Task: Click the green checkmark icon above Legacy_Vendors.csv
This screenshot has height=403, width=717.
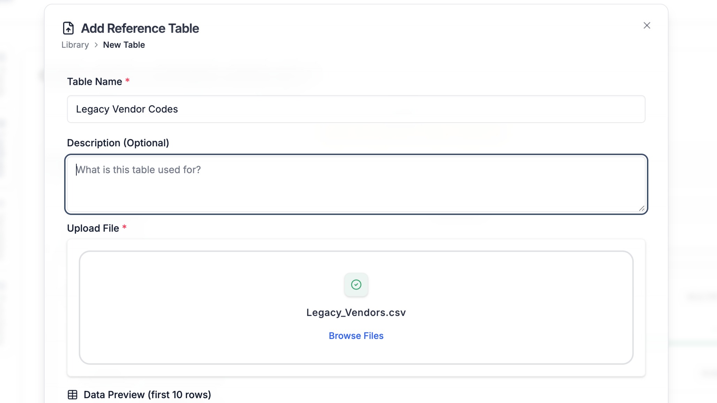Action: pyautogui.click(x=356, y=284)
